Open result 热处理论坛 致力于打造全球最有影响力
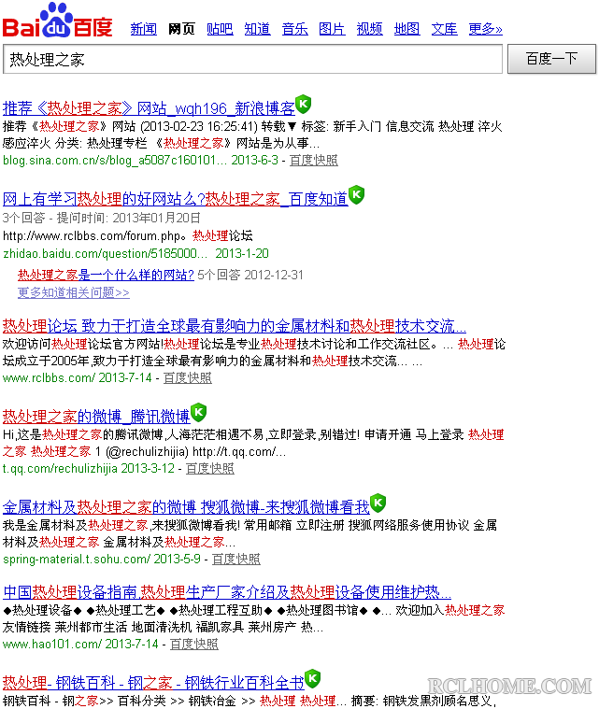Viewport: 599px width, 709px height. 235,326
